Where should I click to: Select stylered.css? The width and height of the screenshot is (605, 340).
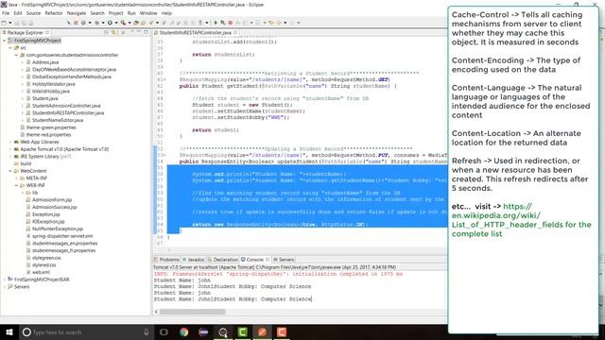(44, 265)
